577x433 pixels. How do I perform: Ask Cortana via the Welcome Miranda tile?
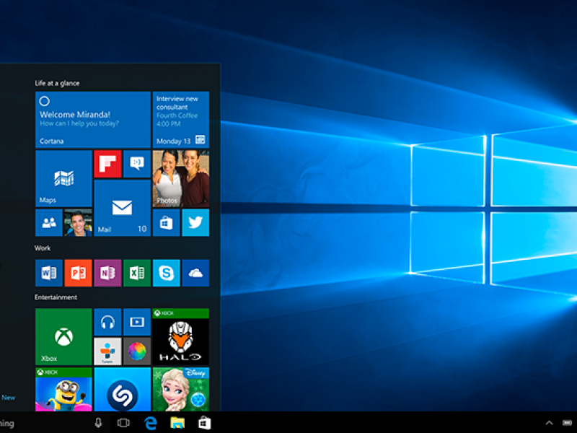click(x=92, y=118)
